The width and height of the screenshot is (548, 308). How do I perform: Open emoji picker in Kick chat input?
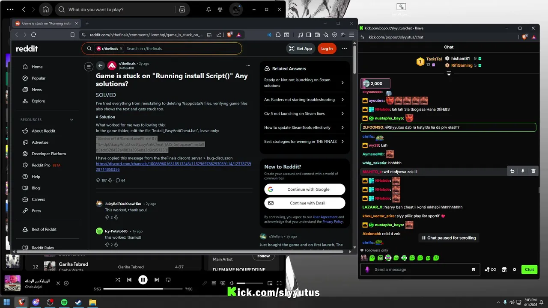tap(474, 269)
